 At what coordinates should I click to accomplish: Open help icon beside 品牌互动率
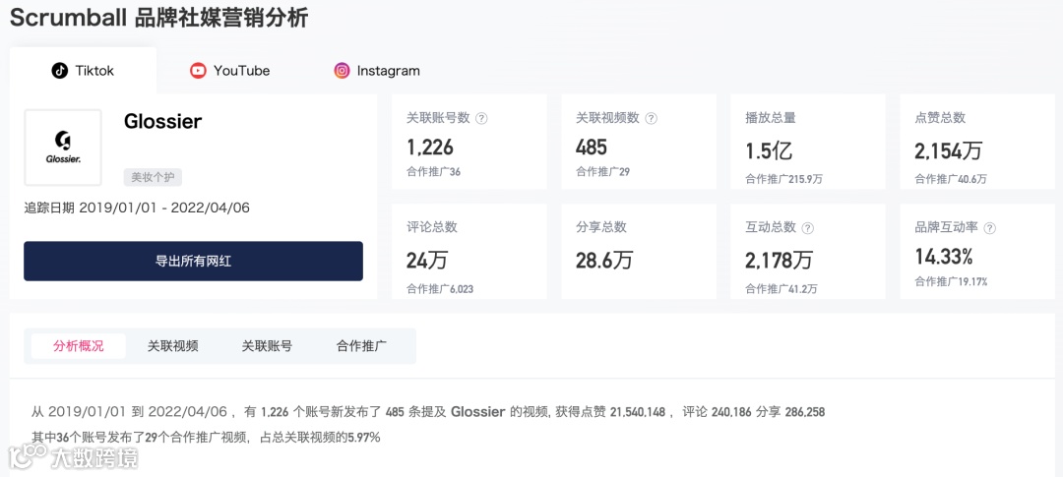coord(990,227)
